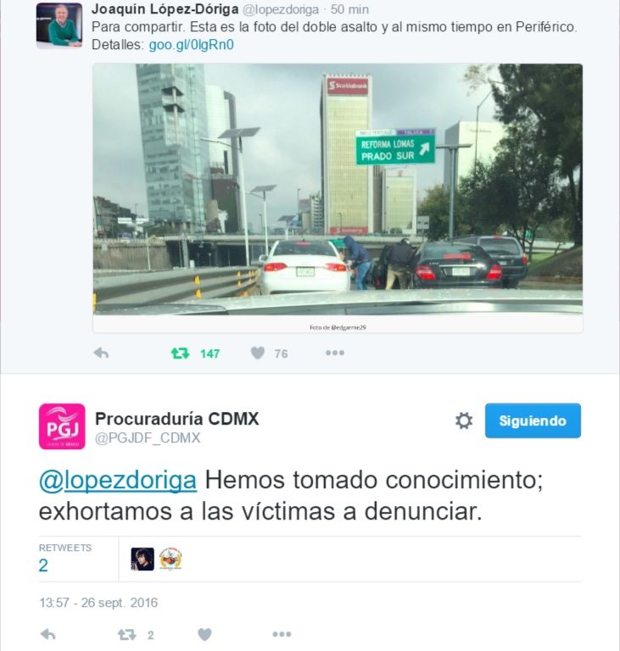The width and height of the screenshot is (620, 651).
Task: Toggle the Siguiendo follow button
Action: click(533, 420)
